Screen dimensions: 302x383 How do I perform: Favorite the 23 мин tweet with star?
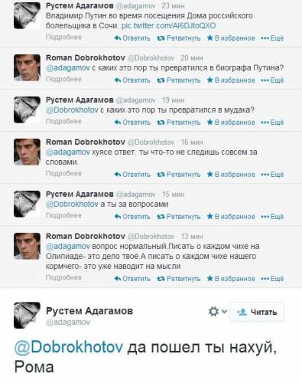click(x=231, y=38)
